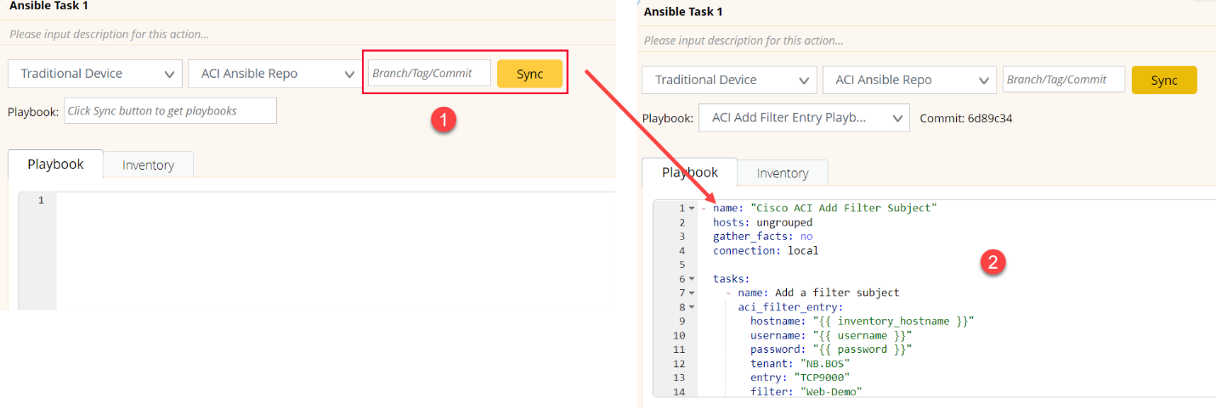Screen dimensions: 1216x408
Task: Click the red-outlined Sync button
Action: pos(529,74)
